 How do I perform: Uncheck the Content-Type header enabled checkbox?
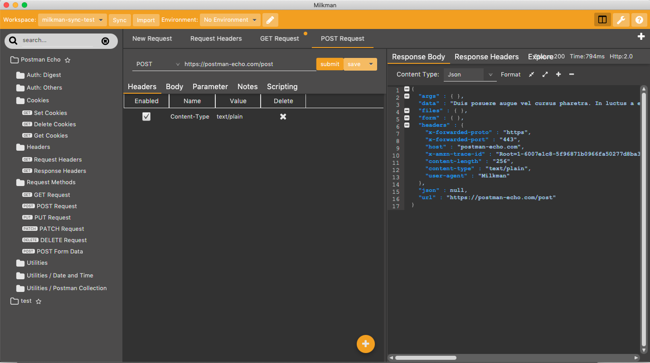[146, 117]
